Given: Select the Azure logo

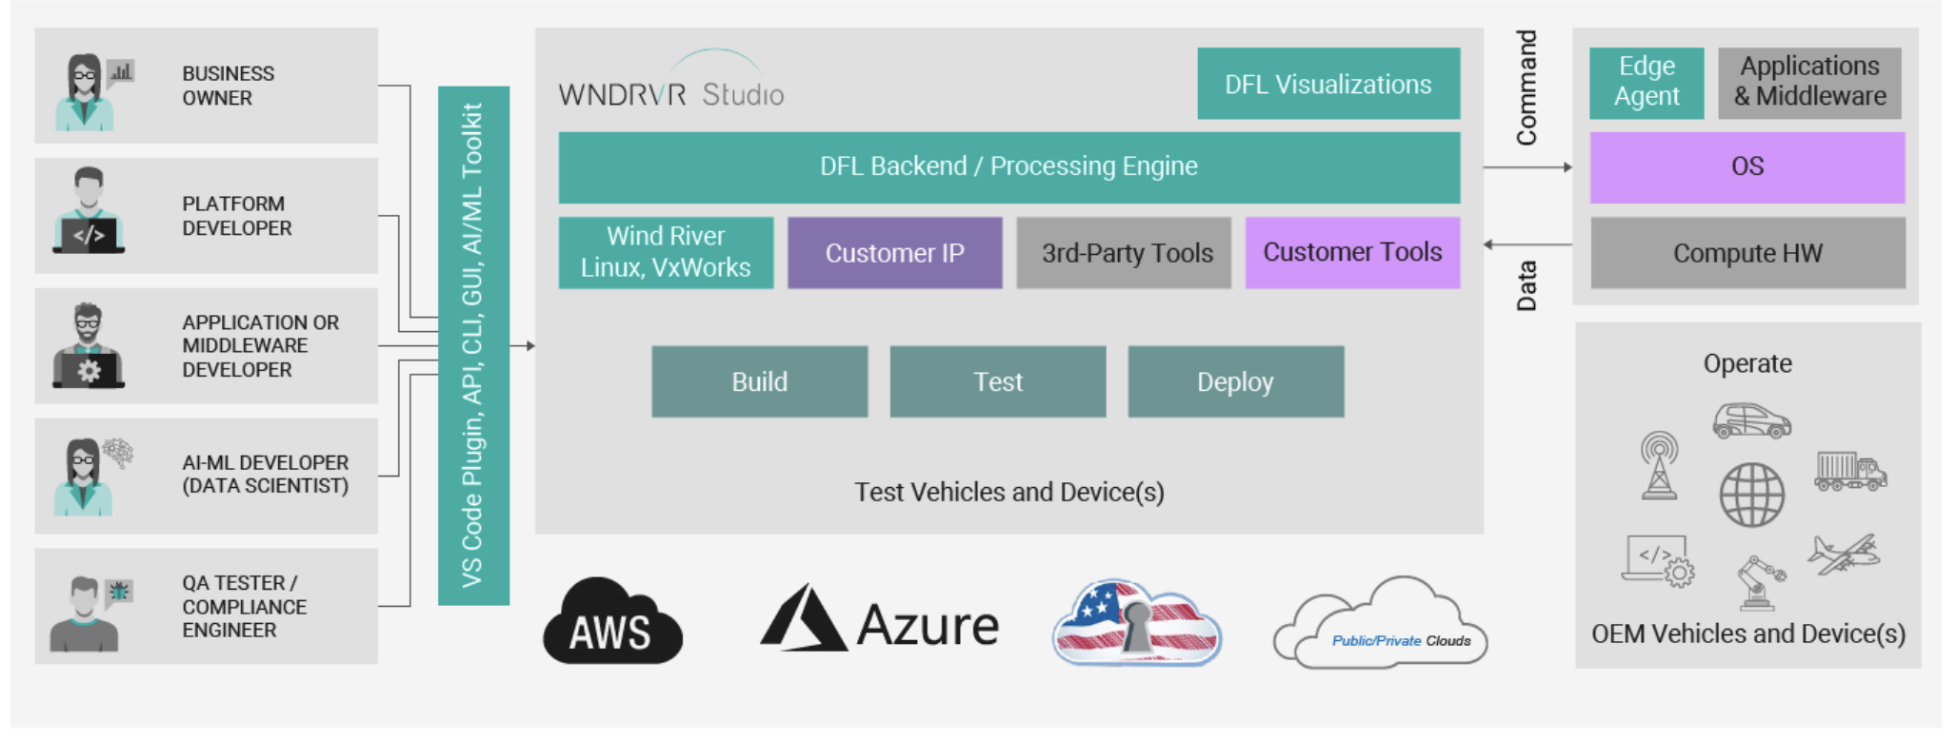Looking at the screenshot, I should coord(879,620).
